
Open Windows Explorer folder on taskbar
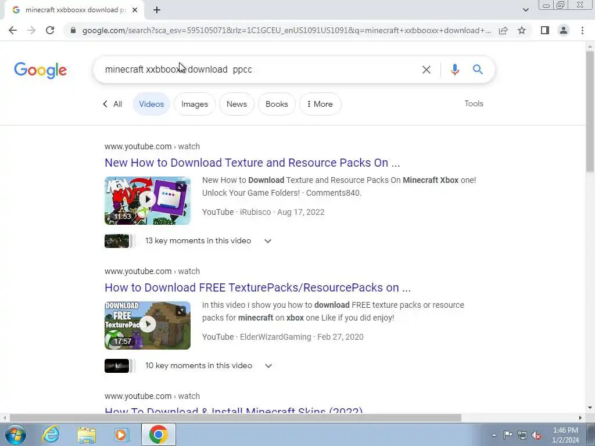(87, 434)
